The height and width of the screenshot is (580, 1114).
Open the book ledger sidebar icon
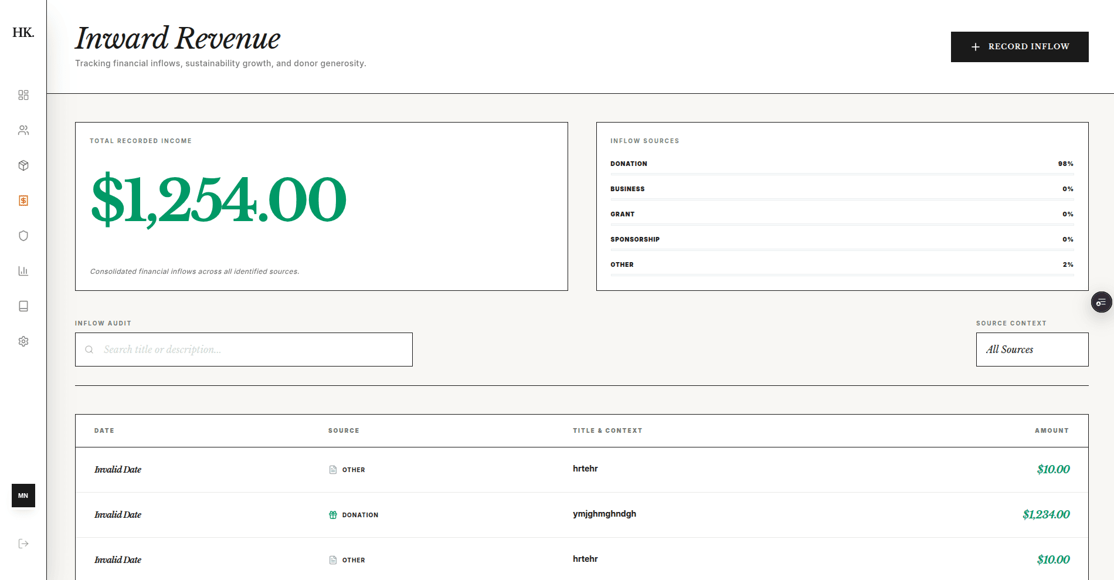[x=23, y=306]
